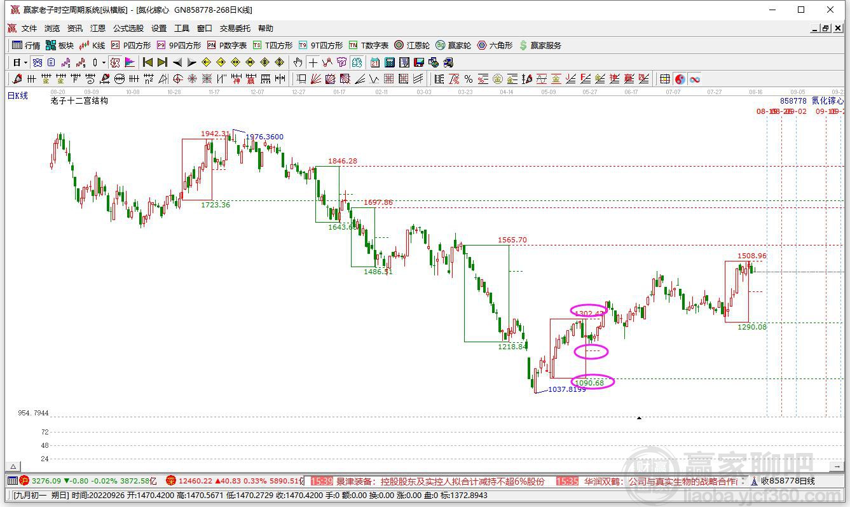The image size is (850, 507).
Task: Select the rectangle box drawing tool
Action: (301, 79)
